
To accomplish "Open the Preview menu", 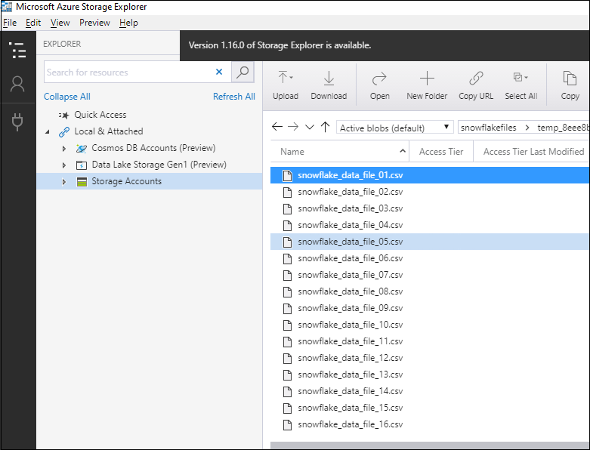I will click(x=94, y=23).
